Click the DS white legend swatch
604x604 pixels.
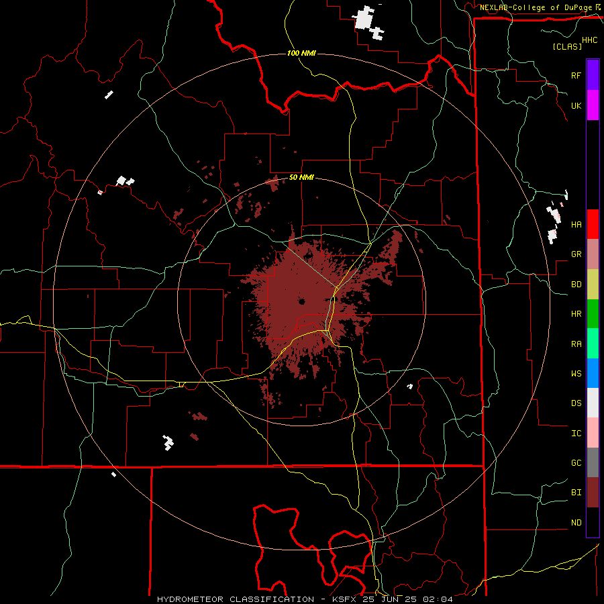(x=593, y=403)
